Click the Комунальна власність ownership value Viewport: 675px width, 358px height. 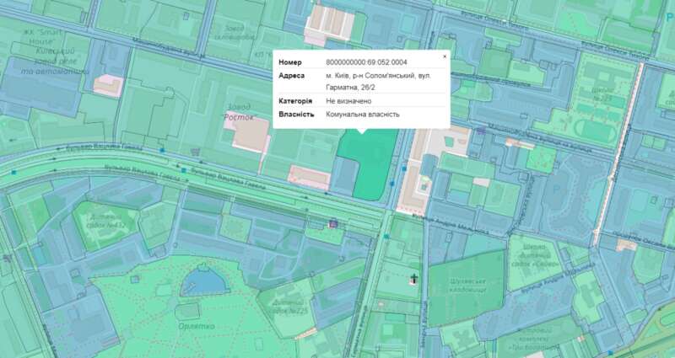point(363,115)
